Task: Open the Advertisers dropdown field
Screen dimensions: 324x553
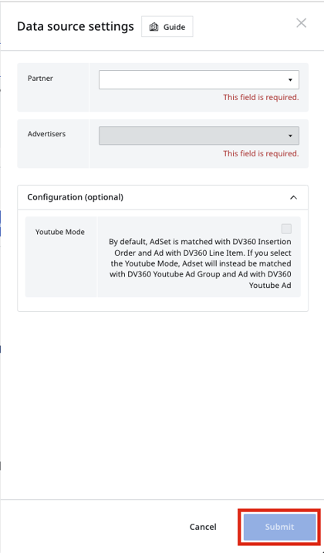Action: coord(199,136)
